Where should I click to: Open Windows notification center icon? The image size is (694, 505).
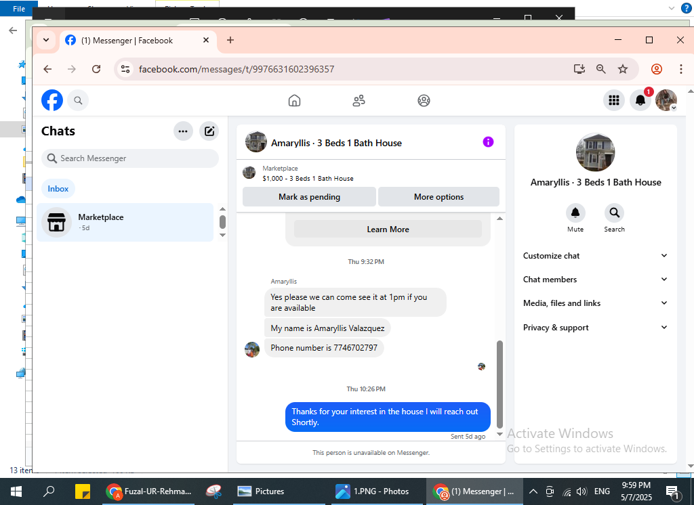672,491
